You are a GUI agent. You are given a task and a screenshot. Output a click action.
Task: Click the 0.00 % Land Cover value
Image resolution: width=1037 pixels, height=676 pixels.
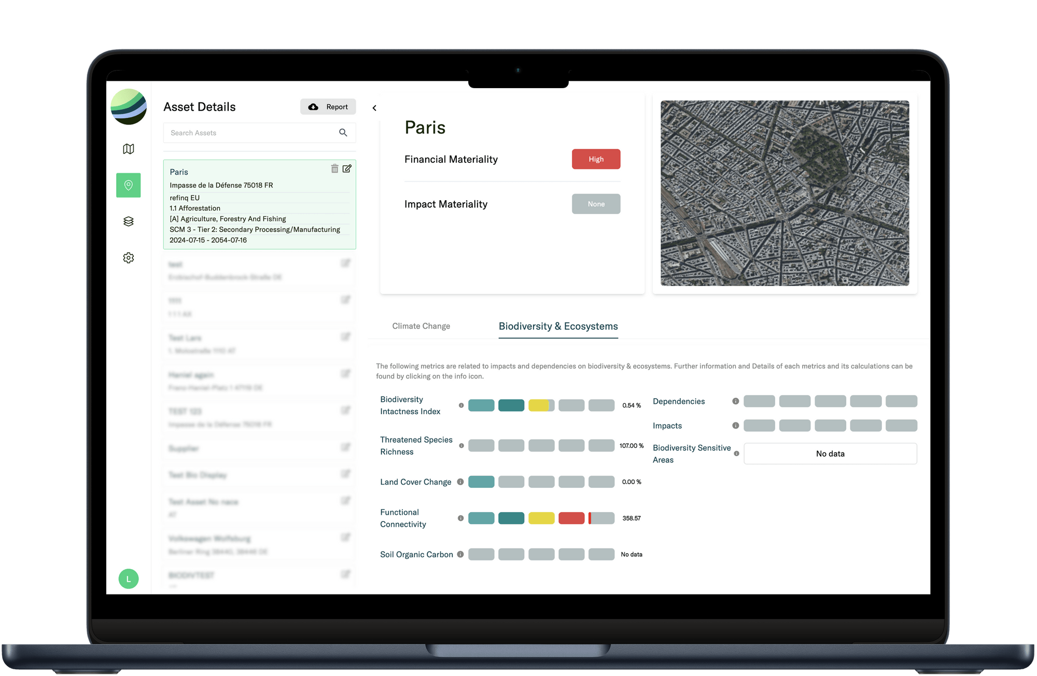point(632,482)
